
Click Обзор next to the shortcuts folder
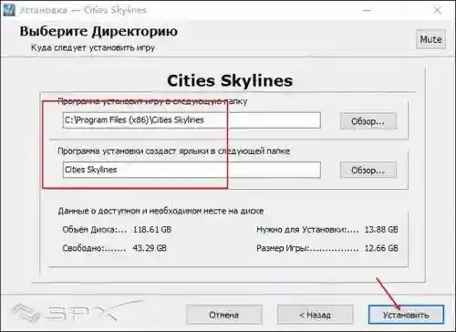(368, 170)
